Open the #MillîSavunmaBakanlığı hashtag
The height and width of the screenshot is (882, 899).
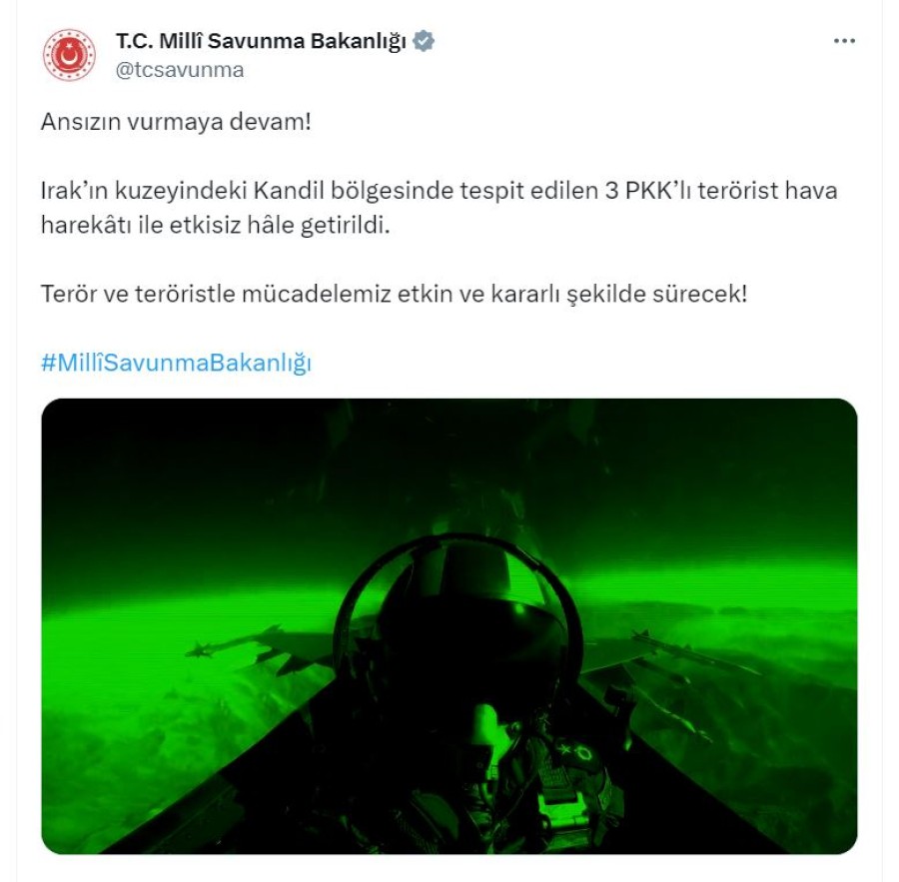click(x=176, y=363)
